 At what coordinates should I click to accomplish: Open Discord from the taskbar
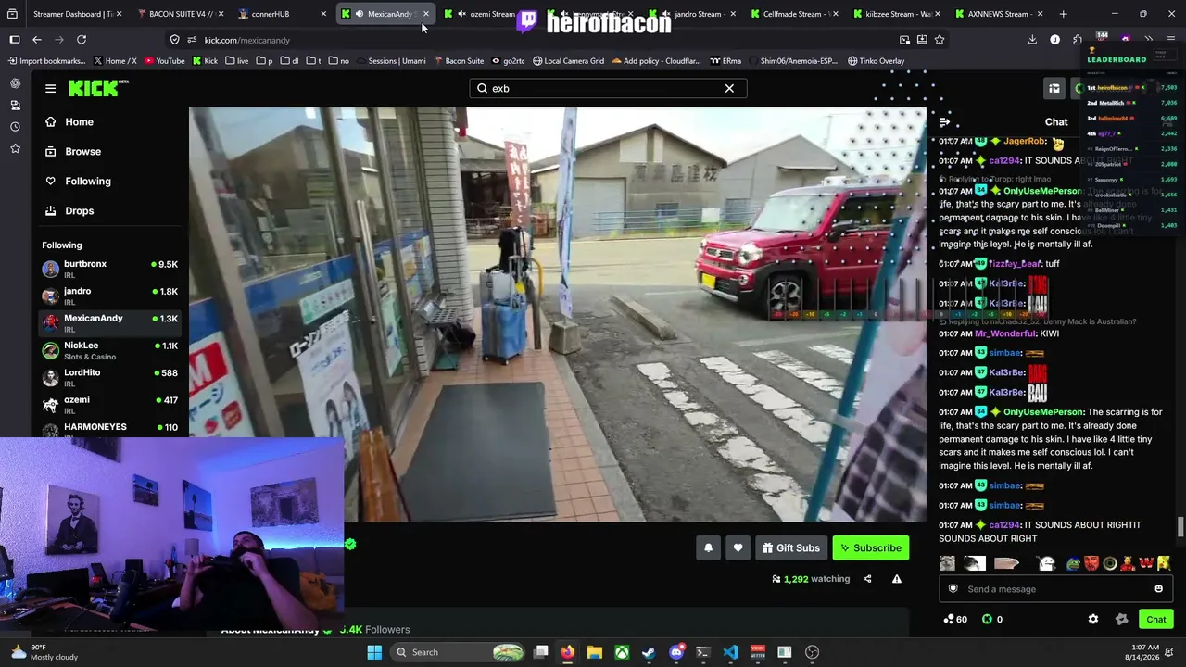(x=675, y=652)
